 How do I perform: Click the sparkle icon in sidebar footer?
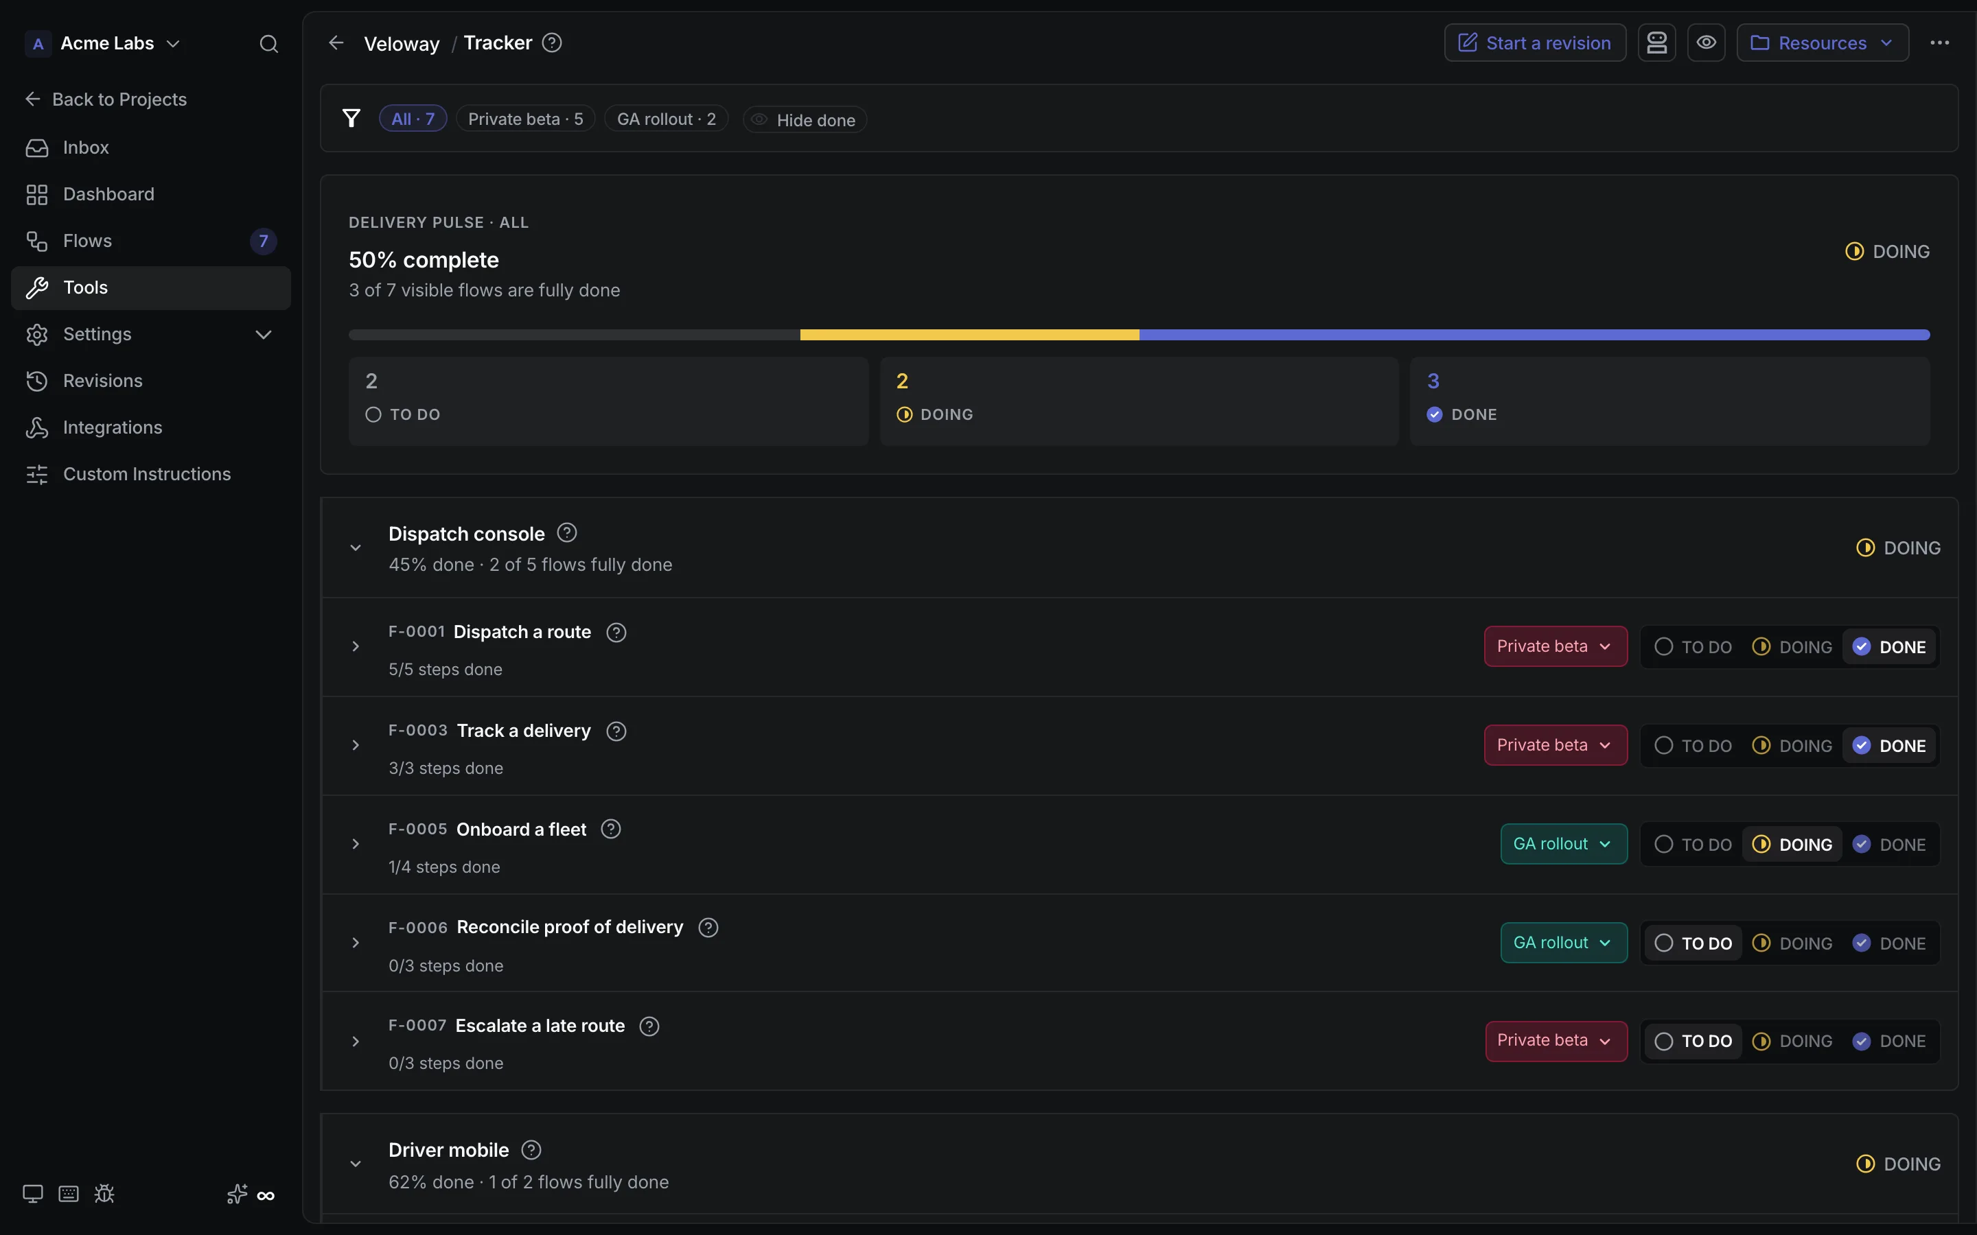(237, 1194)
